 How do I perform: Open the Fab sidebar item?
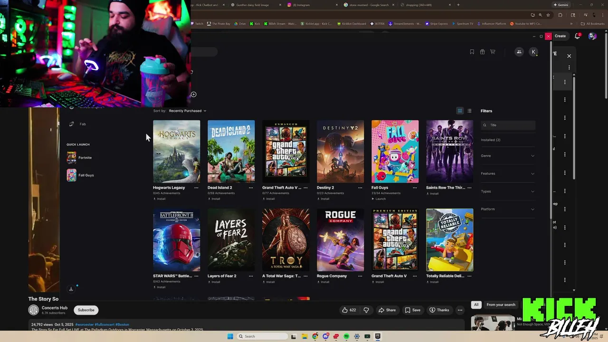pyautogui.click(x=82, y=124)
